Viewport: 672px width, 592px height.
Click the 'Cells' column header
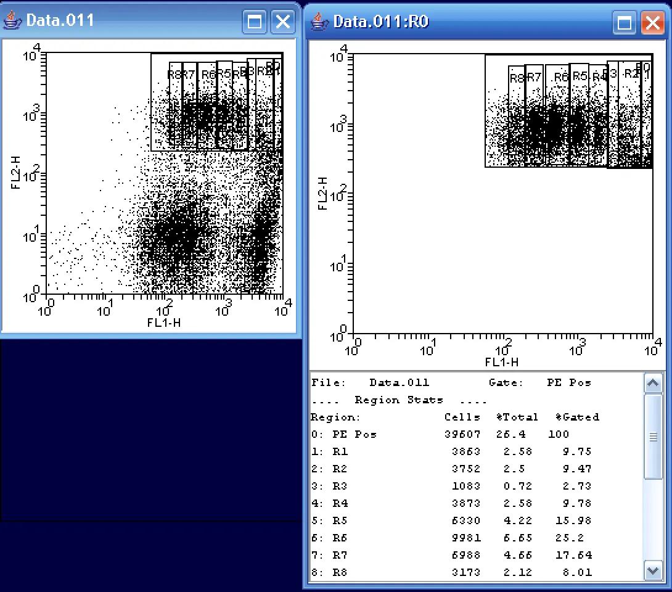[462, 417]
